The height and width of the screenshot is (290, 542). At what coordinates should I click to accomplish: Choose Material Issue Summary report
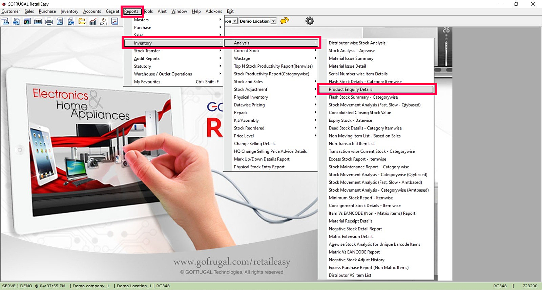376,58
